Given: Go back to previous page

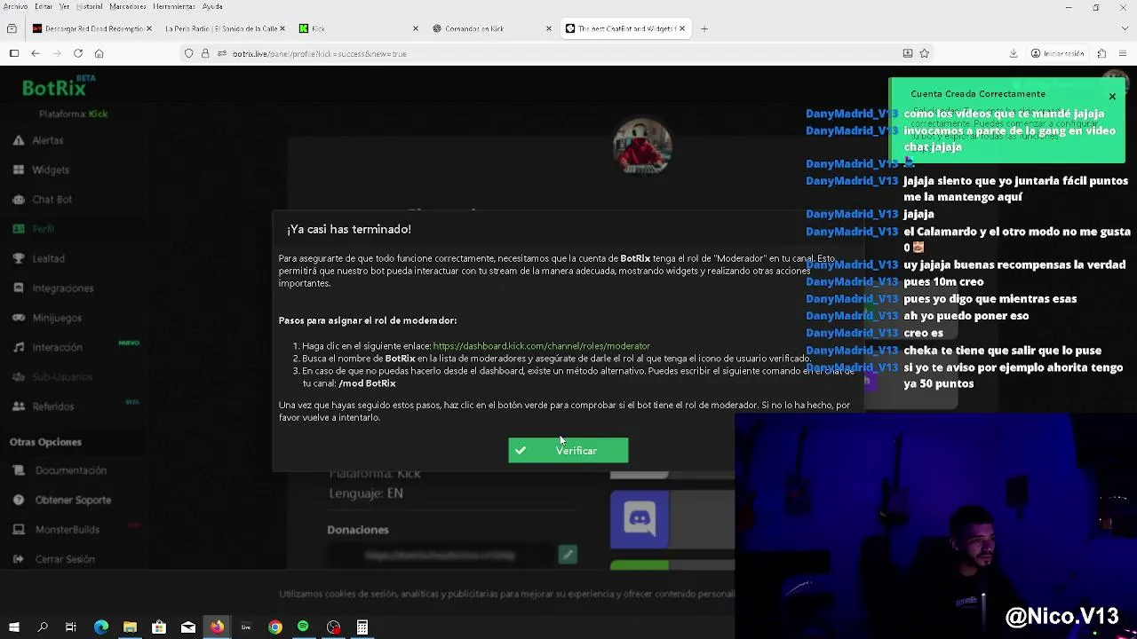Looking at the screenshot, I should coord(36,53).
